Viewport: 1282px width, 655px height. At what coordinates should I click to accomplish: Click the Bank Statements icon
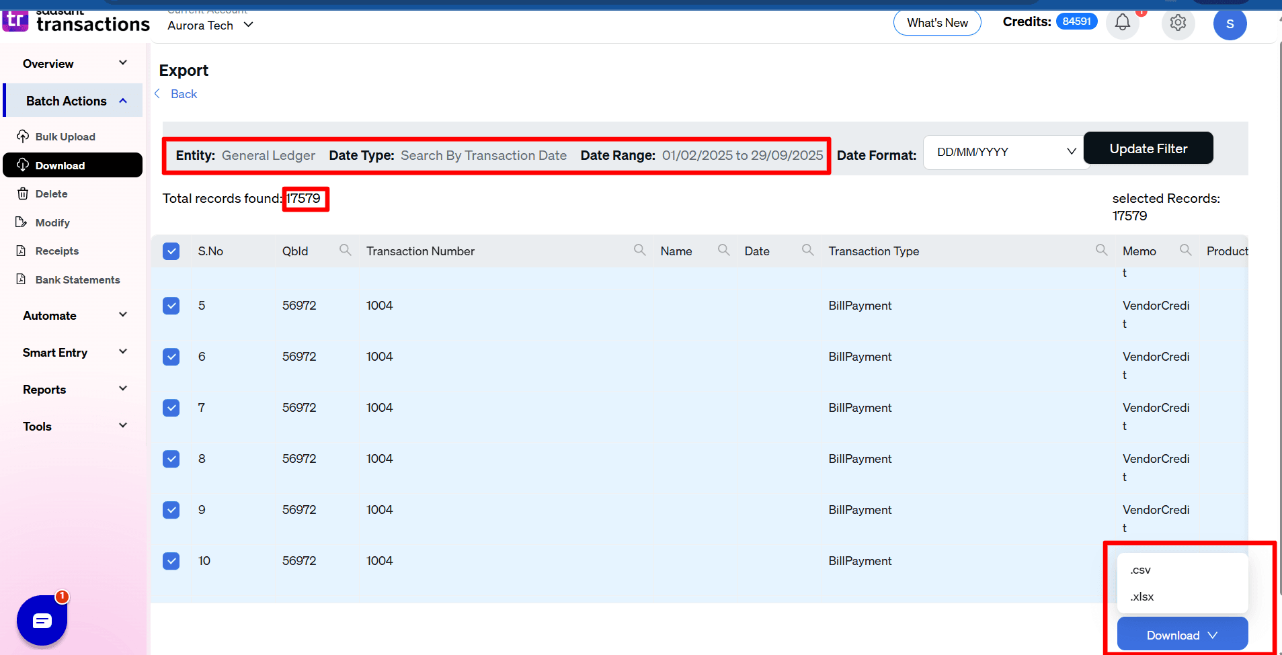click(21, 279)
